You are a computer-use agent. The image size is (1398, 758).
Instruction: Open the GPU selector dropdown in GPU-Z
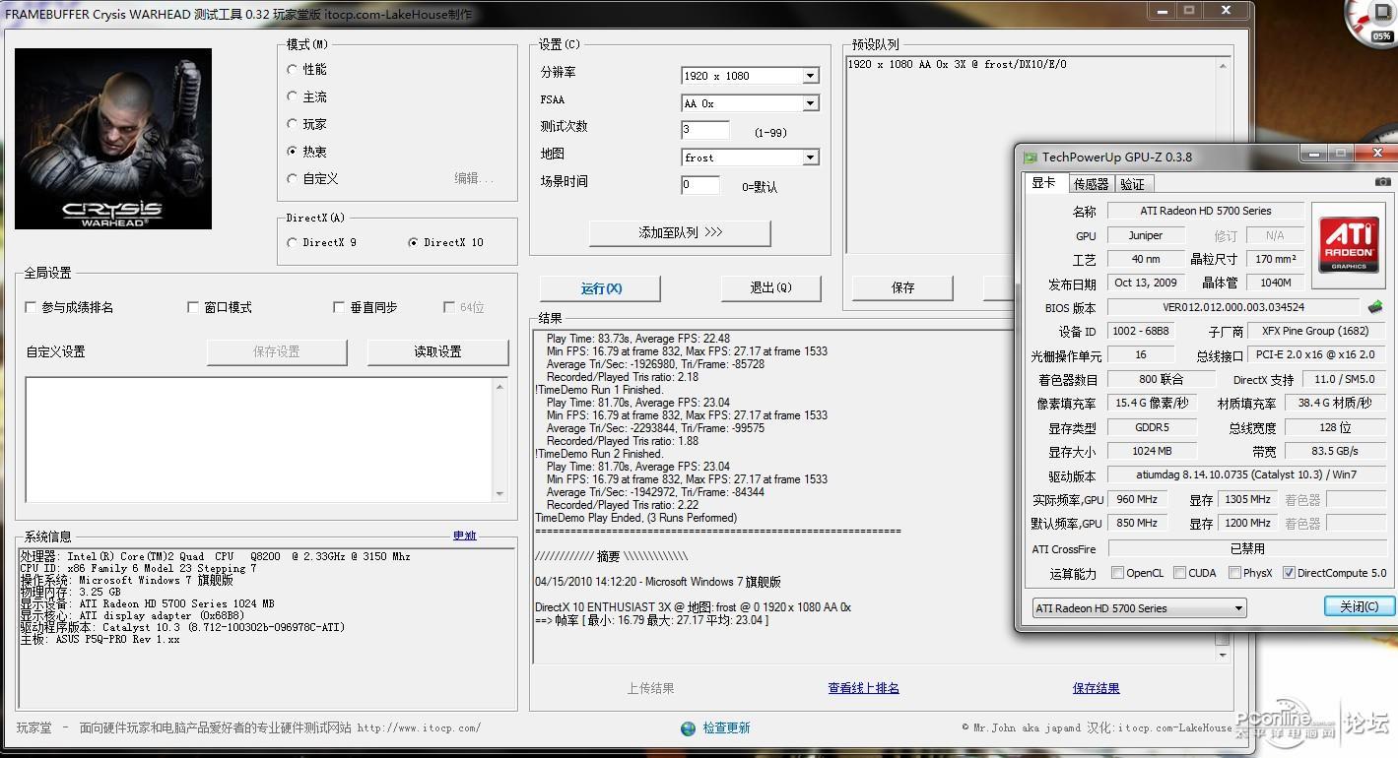pos(1139,608)
